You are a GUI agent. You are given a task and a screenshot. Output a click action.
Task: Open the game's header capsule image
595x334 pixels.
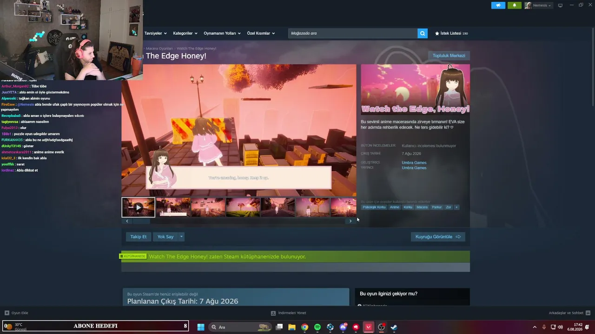coord(415,90)
